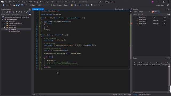Collapse the EventCallback function code block
Image resolution: width=171 pixels, height=96 pixels.
pos(41,18)
